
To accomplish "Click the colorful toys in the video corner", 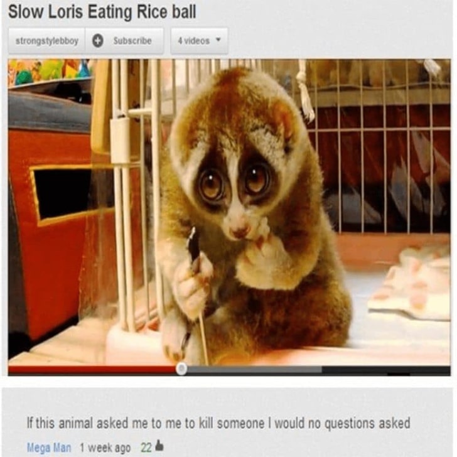I will coord(48,72).
